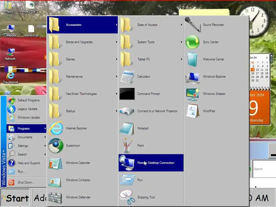Expand System Tools submenu arrow
This screenshot has height=207, width=276.
point(181,42)
